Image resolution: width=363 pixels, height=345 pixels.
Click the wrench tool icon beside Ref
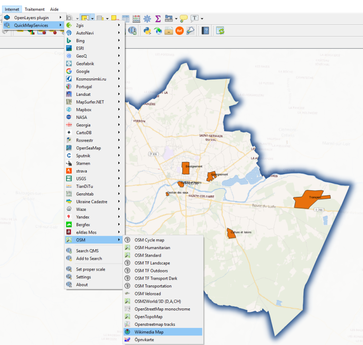coord(190,30)
